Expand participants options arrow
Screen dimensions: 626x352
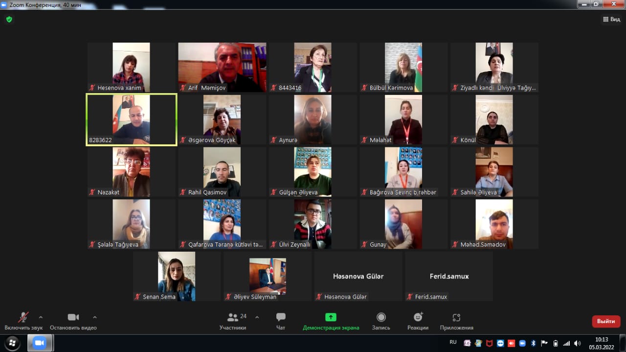[257, 317]
